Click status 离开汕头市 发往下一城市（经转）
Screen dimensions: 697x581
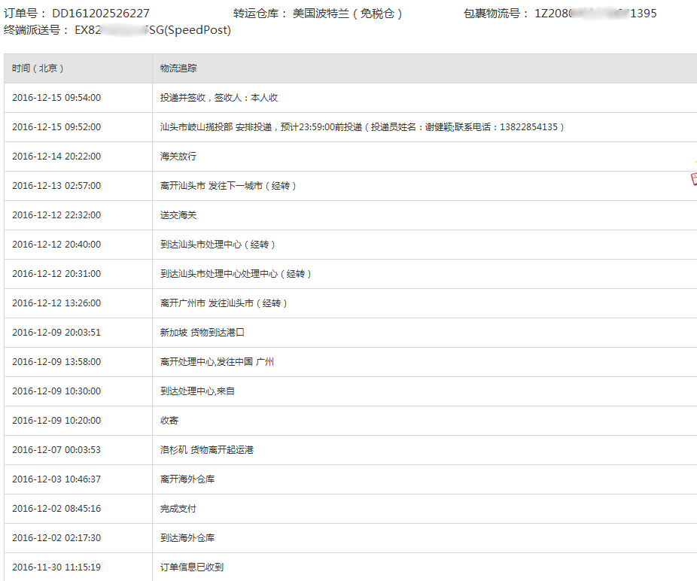point(228,185)
